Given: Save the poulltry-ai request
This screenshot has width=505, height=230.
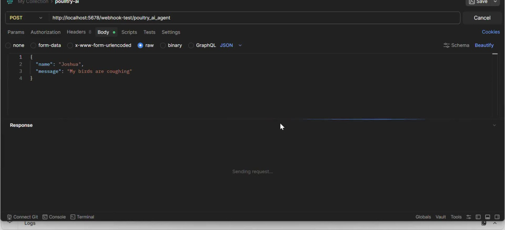Looking at the screenshot, I should [x=478, y=2].
